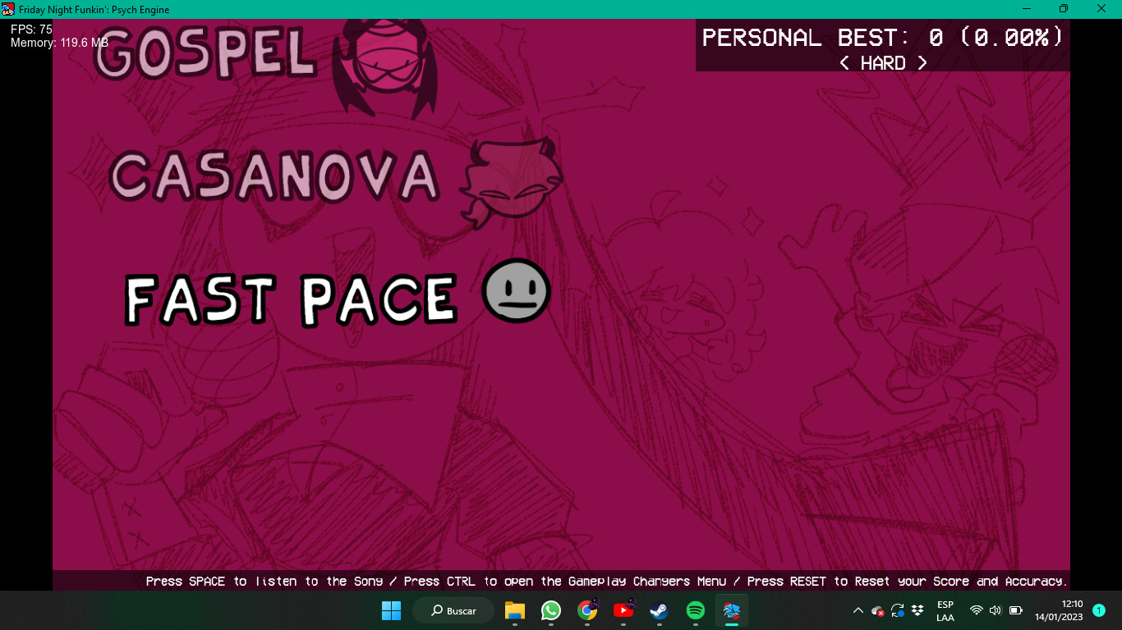The height and width of the screenshot is (630, 1122).
Task: Click the Personal Best score text
Action: click(x=882, y=38)
